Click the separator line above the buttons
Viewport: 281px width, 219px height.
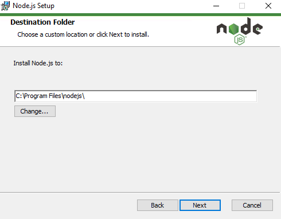[140, 192]
